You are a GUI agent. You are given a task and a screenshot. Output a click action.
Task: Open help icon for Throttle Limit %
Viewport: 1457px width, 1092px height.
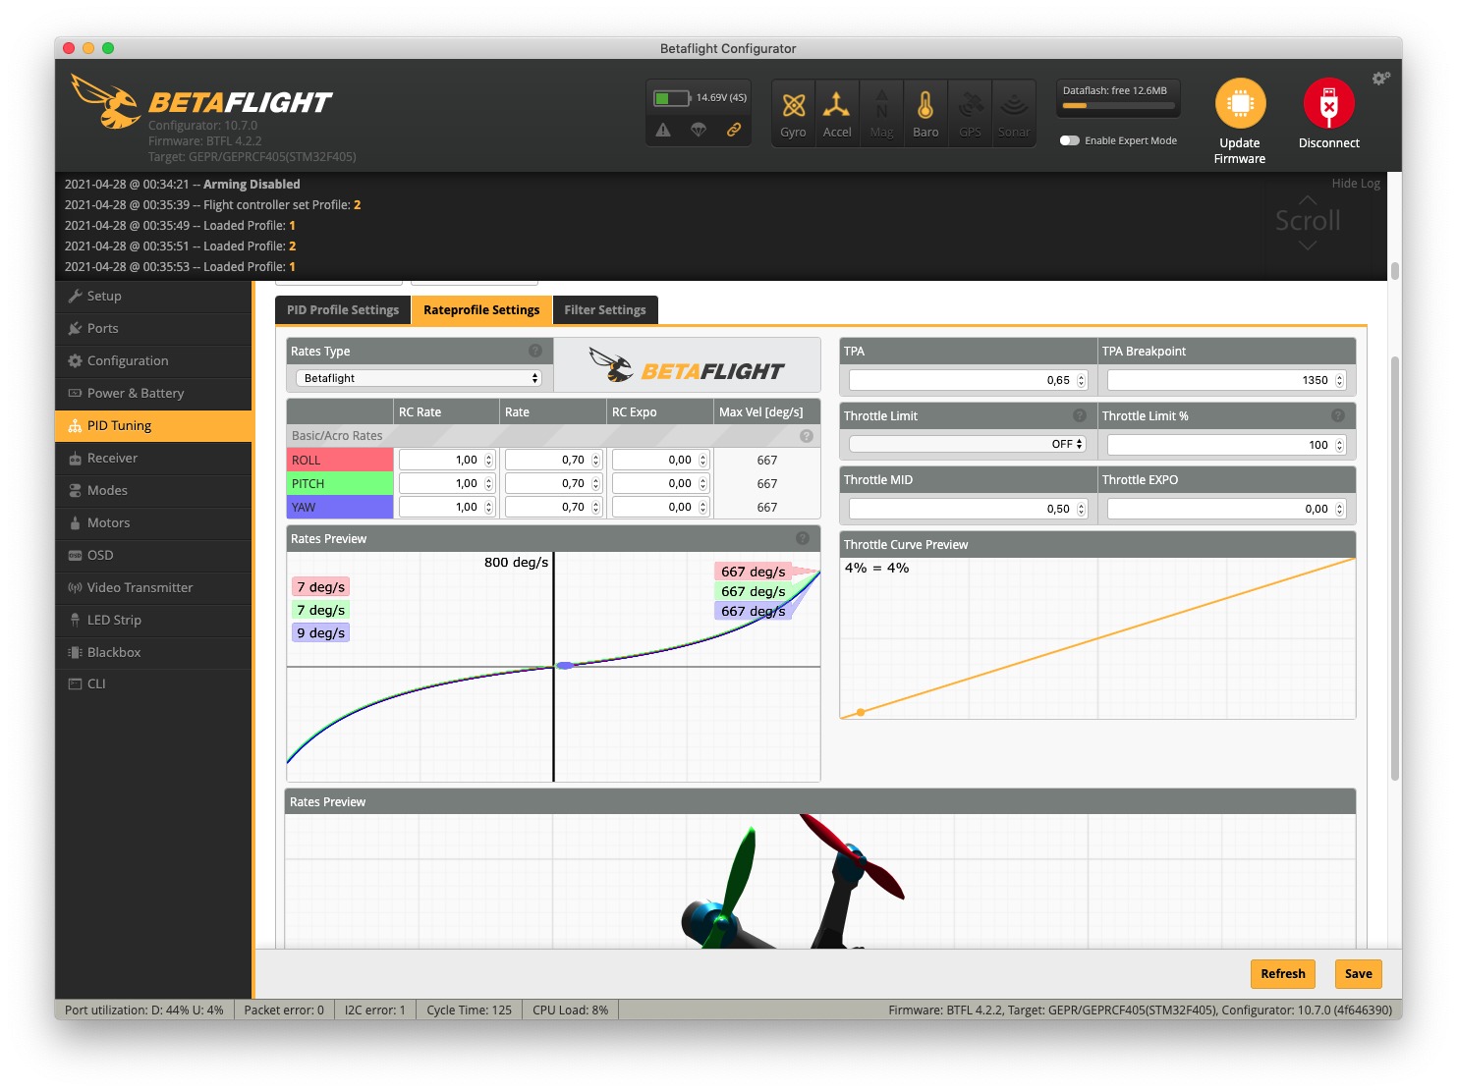tap(1338, 415)
